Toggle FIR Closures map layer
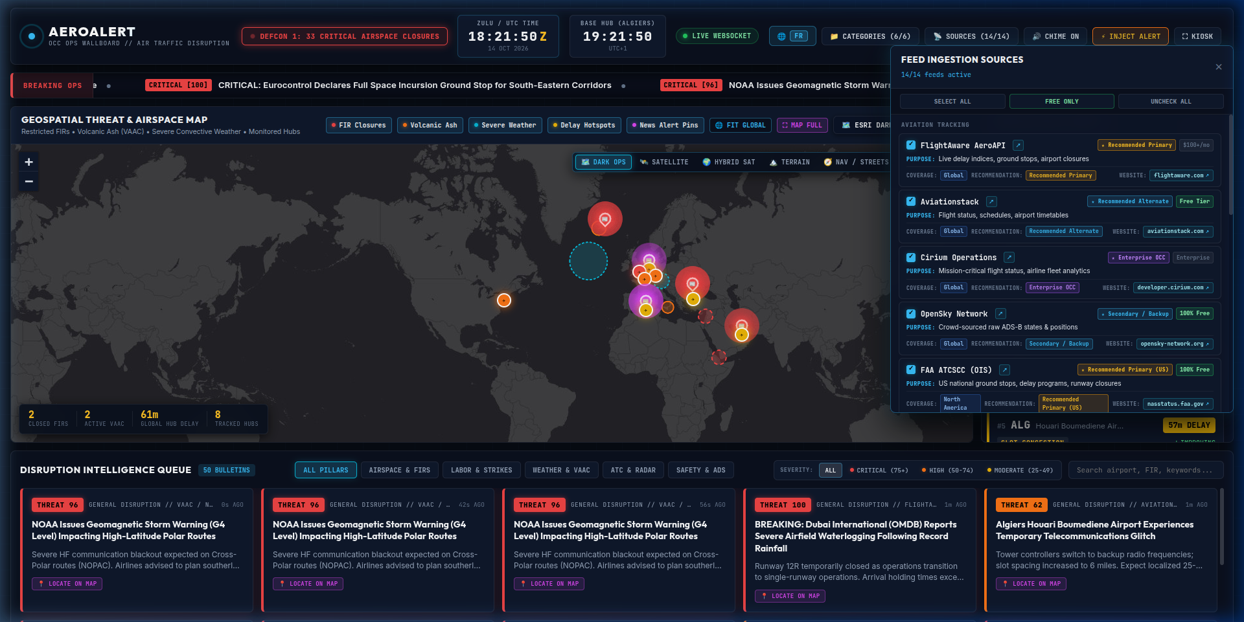The width and height of the screenshot is (1244, 622). [x=358, y=126]
